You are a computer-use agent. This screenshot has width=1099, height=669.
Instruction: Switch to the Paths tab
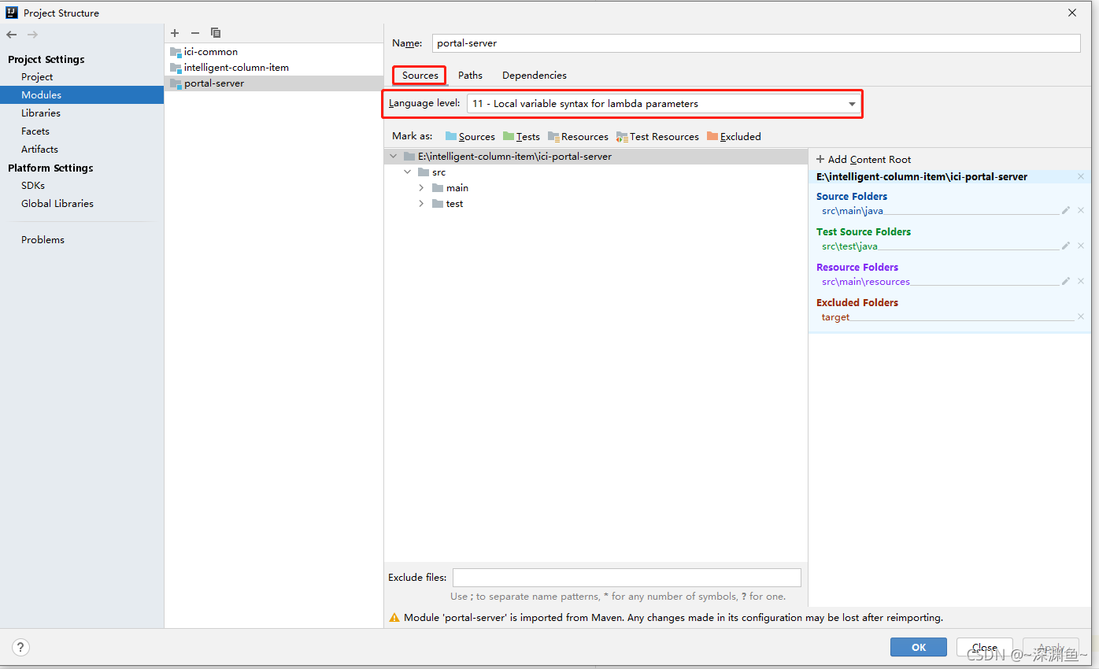coord(470,75)
